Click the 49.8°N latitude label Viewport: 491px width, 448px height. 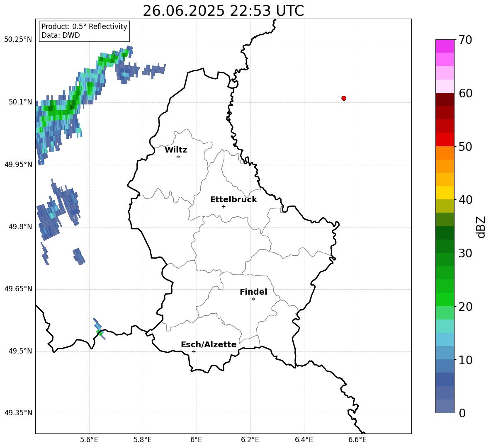pyautogui.click(x=20, y=227)
